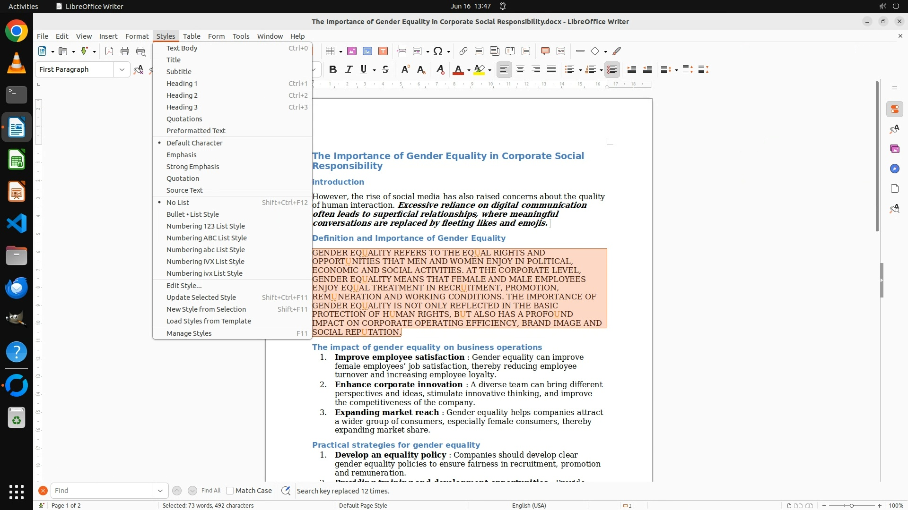908x510 pixels.
Task: Click the Insert Hyperlink icon
Action: (x=463, y=51)
